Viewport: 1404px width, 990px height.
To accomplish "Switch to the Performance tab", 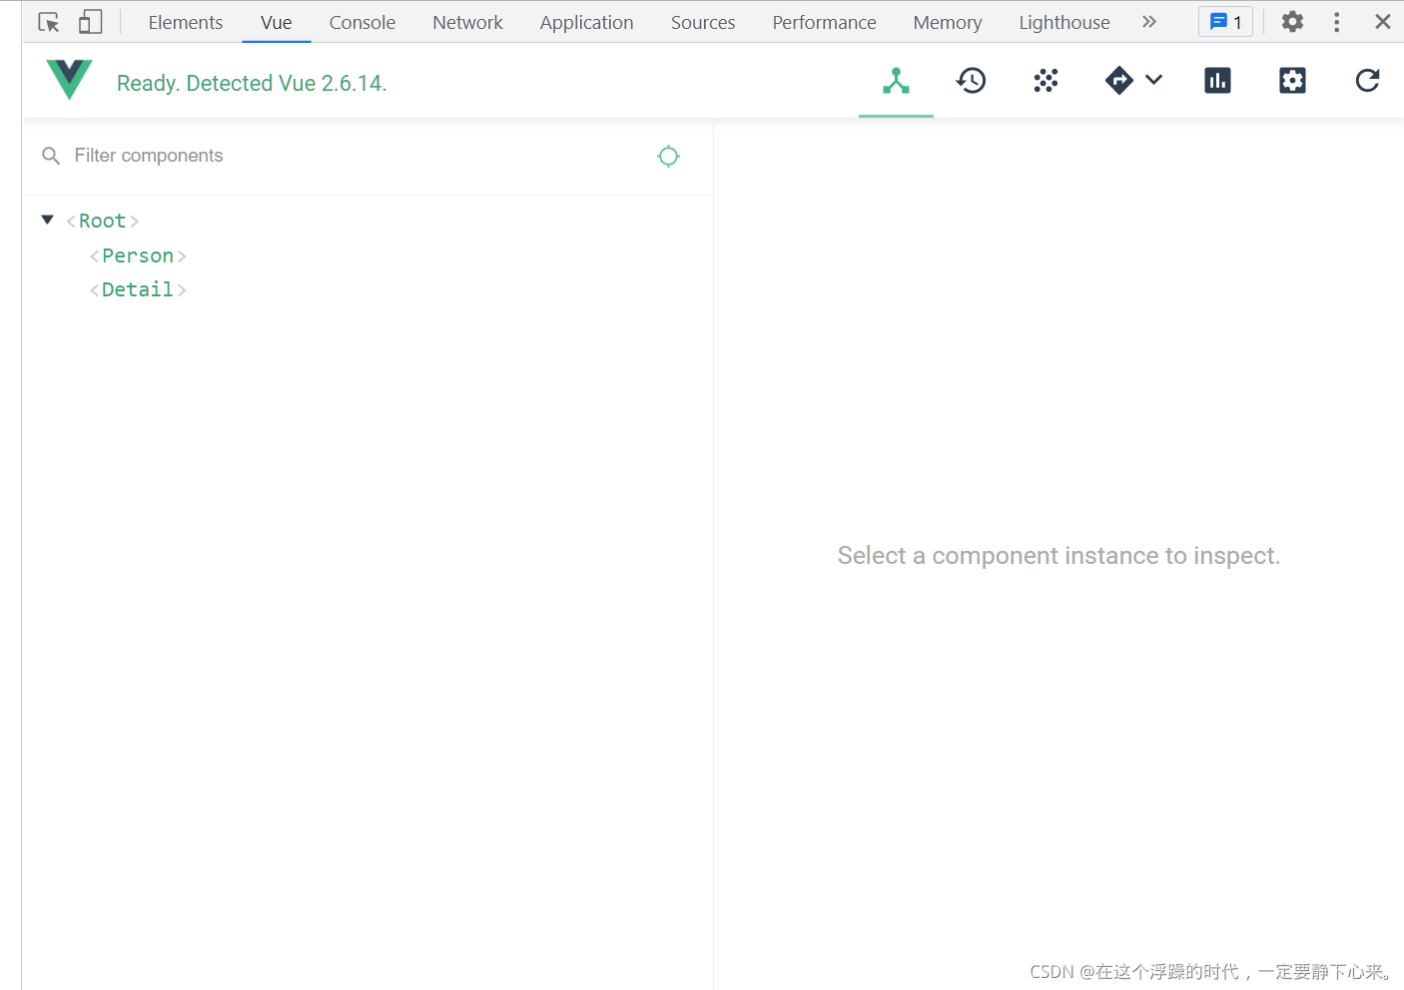I will pyautogui.click(x=824, y=22).
